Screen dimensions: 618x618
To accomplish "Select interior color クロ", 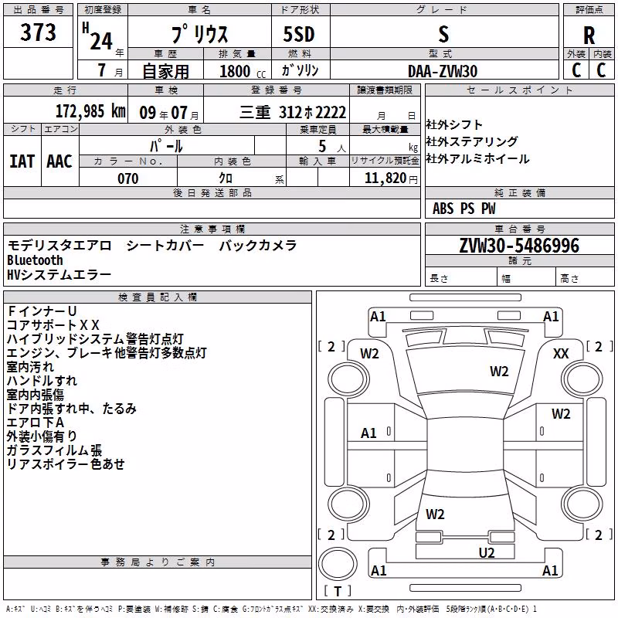I will point(226,178).
